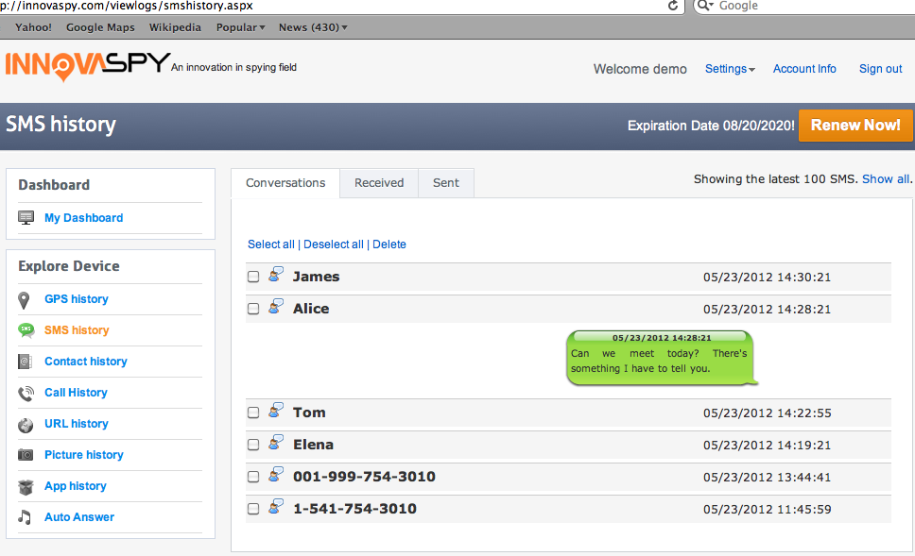Expand the News (430) bookmarks menu
Screen dimensions: 915x556
(x=313, y=27)
